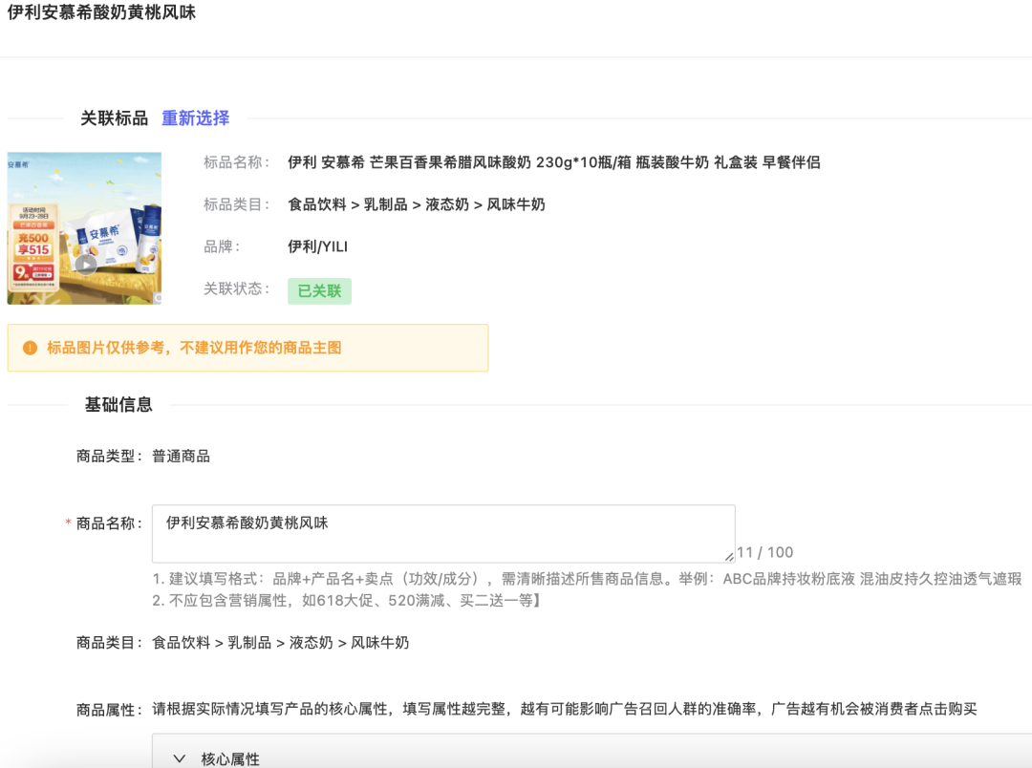Click hint line 不应包含营销属性
This screenshot has width=1032, height=768.
(x=346, y=601)
